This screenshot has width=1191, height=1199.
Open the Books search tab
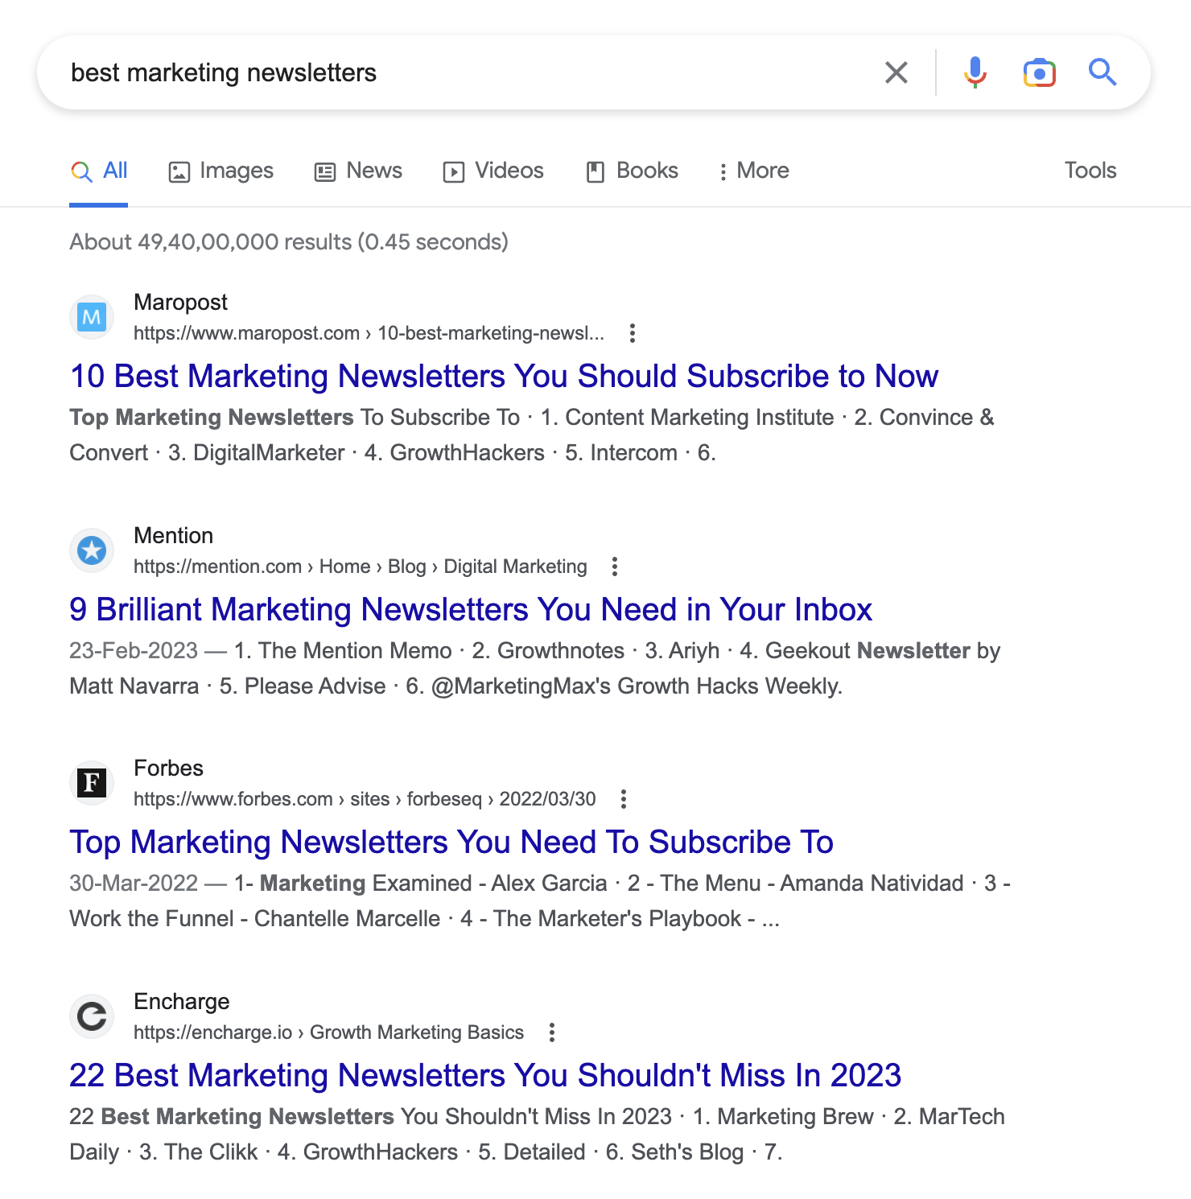[x=631, y=171]
